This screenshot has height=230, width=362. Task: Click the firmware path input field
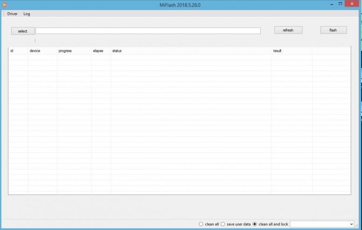click(x=148, y=31)
